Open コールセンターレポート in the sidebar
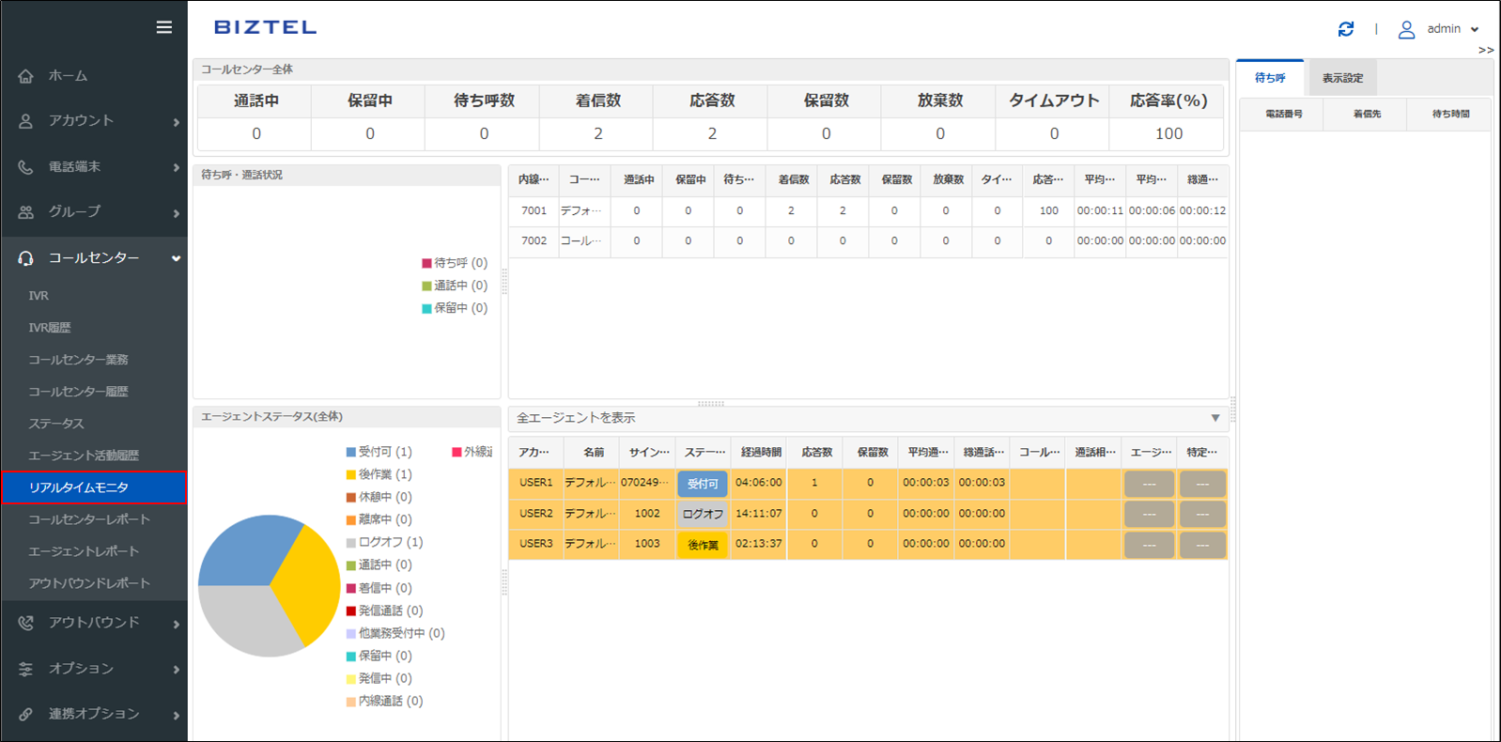Screen dimensions: 1501x742 (x=89, y=519)
